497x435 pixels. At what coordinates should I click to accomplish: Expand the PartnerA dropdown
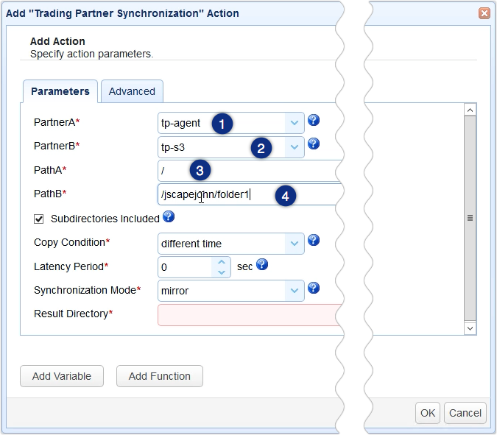[295, 123]
